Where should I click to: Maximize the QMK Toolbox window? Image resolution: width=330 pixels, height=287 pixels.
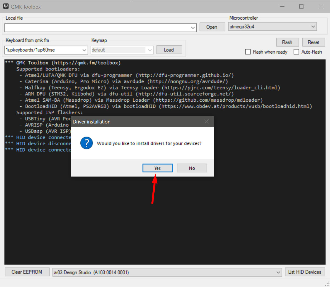point(301,7)
